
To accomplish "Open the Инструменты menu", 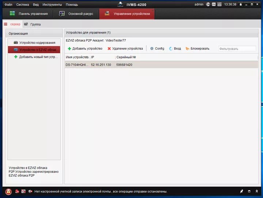I will [x=52, y=4].
